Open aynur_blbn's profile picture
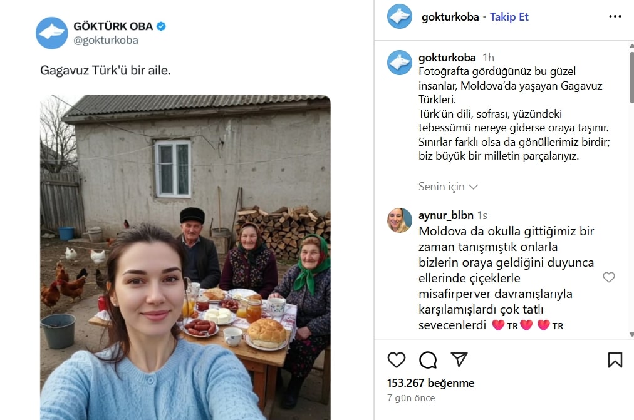This screenshot has width=634, height=420. [x=400, y=220]
